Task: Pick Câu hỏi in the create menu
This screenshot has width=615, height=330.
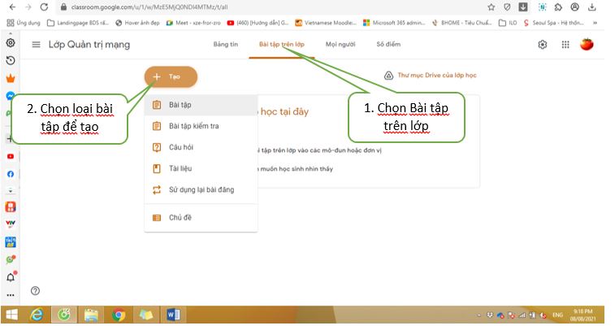Action: tap(180, 147)
